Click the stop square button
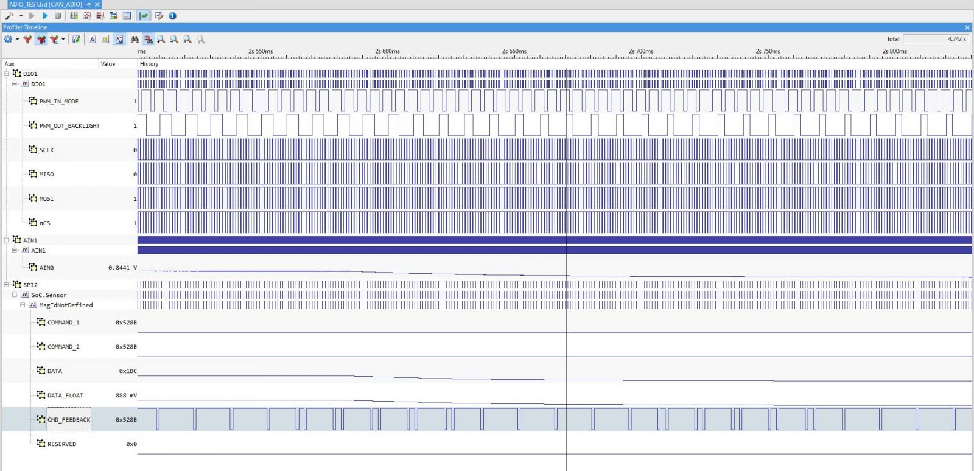The image size is (974, 471). 58,16
